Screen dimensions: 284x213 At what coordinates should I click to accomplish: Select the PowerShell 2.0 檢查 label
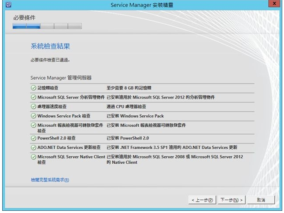point(56,138)
